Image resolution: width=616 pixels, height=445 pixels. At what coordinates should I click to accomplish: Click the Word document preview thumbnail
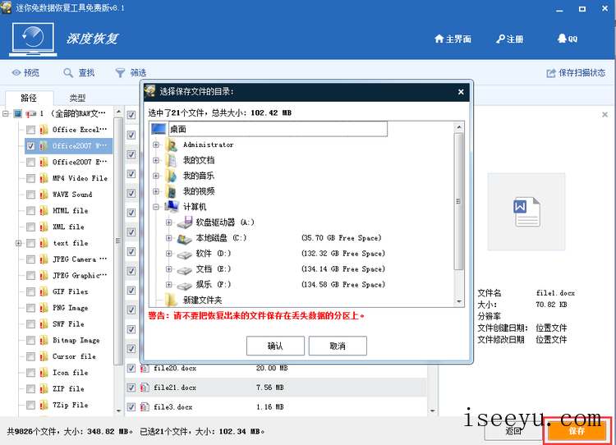526,212
